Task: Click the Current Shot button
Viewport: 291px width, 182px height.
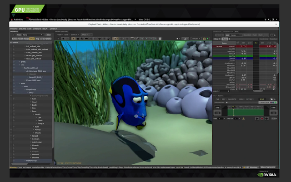Action: tap(268, 103)
